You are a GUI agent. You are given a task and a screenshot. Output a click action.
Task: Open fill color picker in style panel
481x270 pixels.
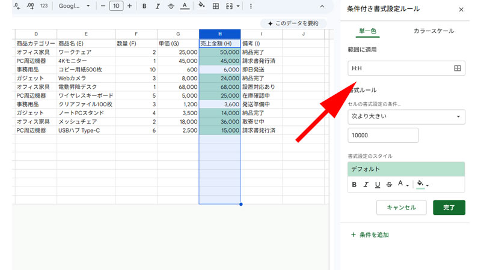[423, 184]
